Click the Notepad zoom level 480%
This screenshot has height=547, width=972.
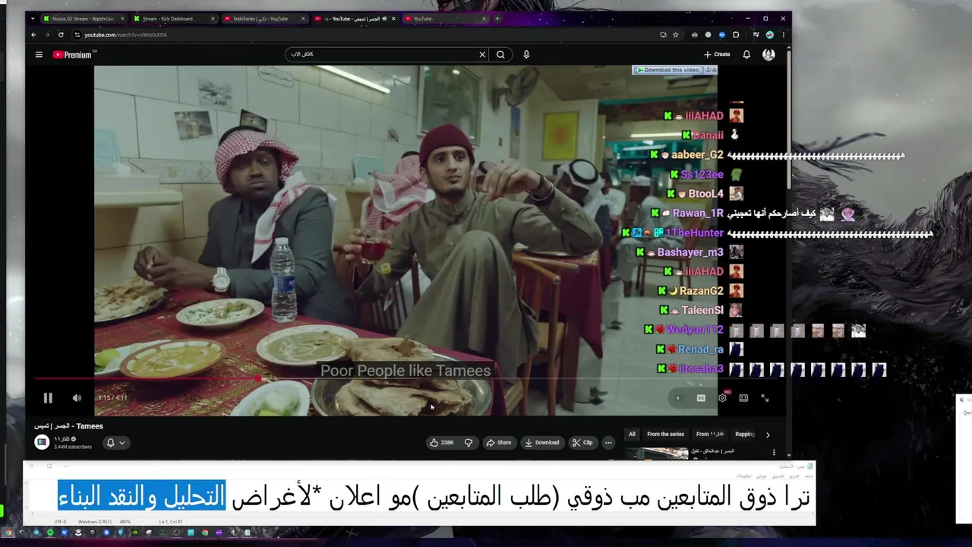pyautogui.click(x=125, y=522)
